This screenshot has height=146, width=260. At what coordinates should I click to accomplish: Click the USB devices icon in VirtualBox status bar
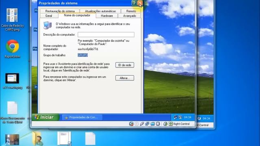[x=142, y=124]
